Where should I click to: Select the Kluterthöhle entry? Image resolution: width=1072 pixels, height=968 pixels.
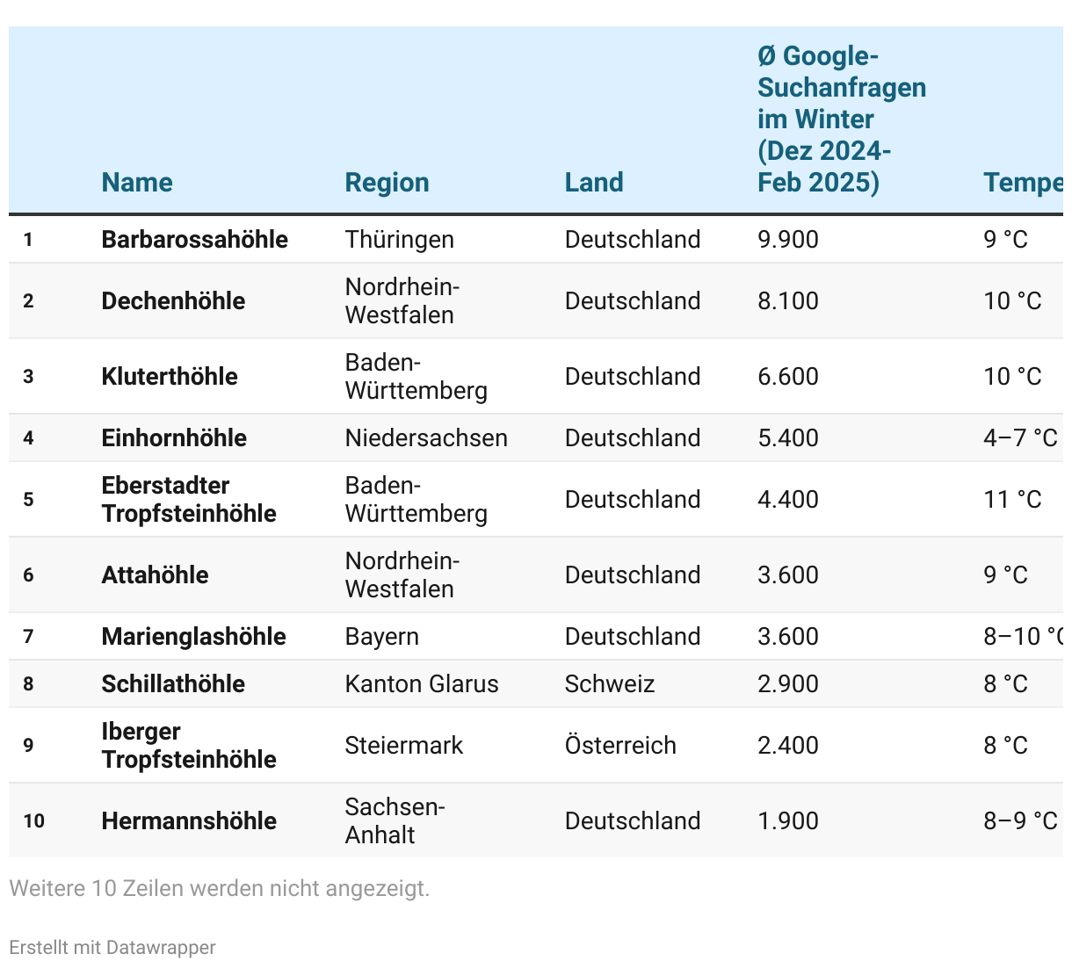tap(170, 376)
